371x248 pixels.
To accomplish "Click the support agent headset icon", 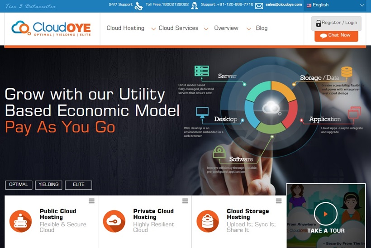I will (195, 5).
